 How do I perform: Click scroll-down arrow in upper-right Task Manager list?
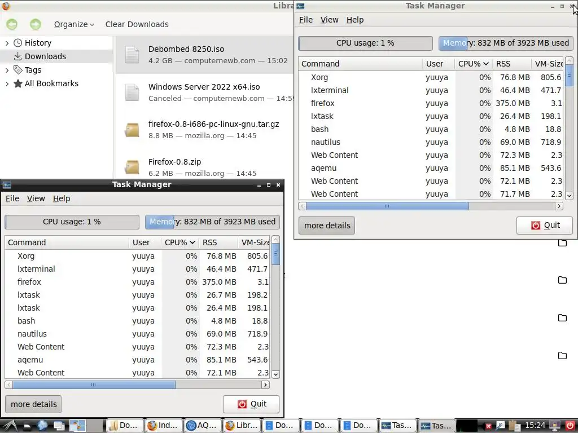pyautogui.click(x=569, y=196)
